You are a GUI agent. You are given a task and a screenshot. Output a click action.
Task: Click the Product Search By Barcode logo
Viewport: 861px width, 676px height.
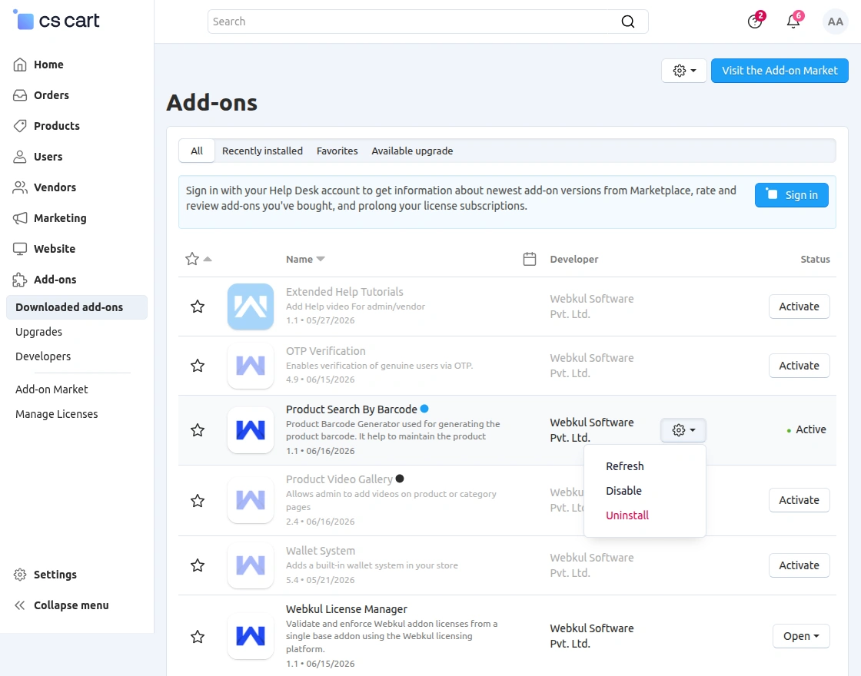(251, 429)
